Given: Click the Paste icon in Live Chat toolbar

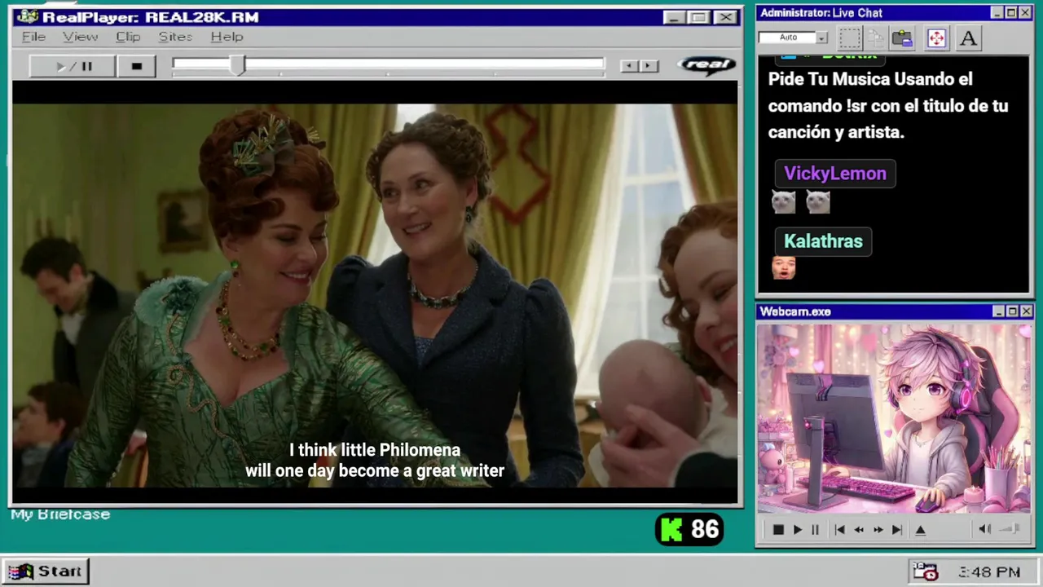Looking at the screenshot, I should [x=901, y=38].
